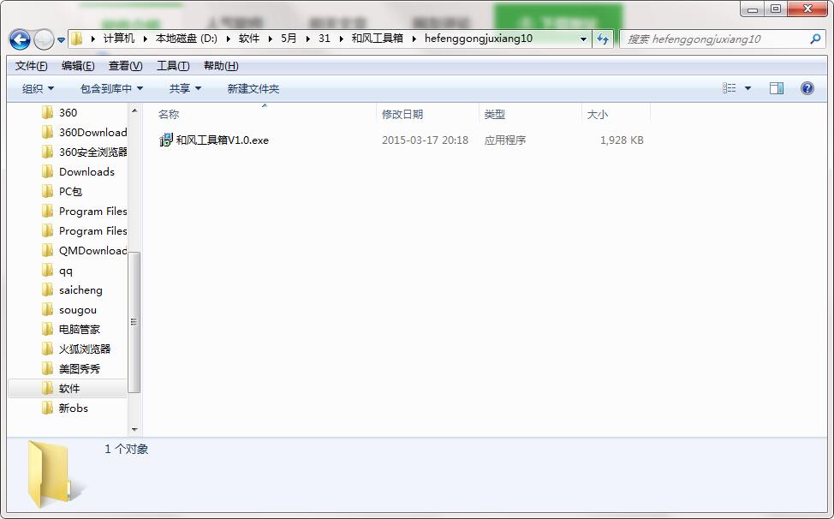Select the qq folder
This screenshot has width=834, height=519.
[65, 270]
